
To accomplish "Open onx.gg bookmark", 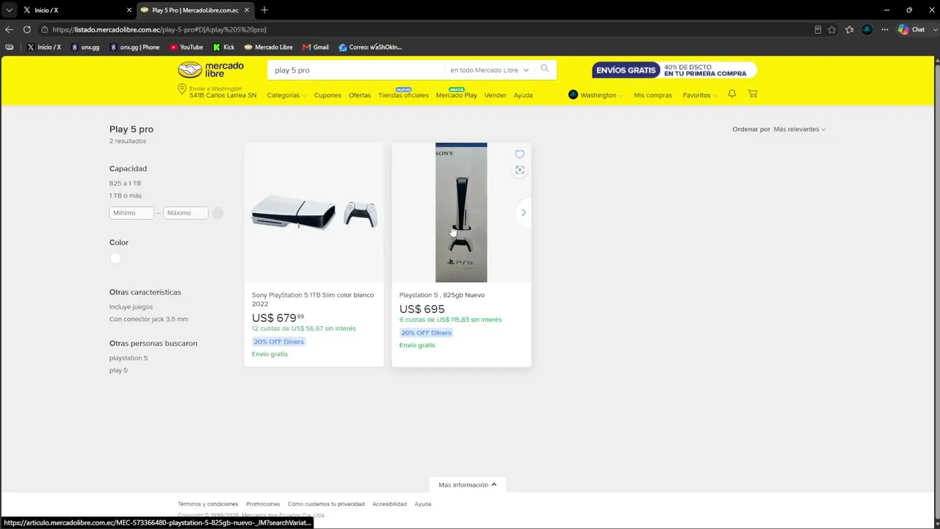I will (x=85, y=47).
